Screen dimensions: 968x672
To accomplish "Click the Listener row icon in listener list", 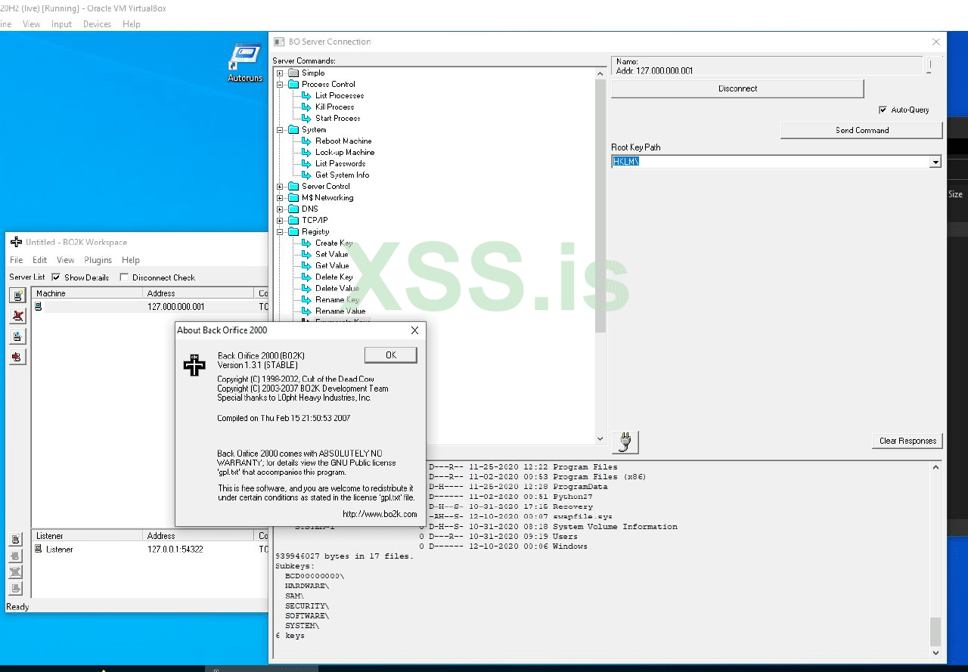I will (39, 549).
